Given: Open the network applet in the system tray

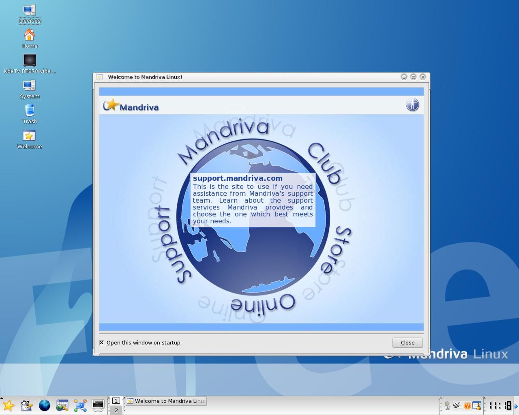Looking at the screenshot, I should pos(457,406).
